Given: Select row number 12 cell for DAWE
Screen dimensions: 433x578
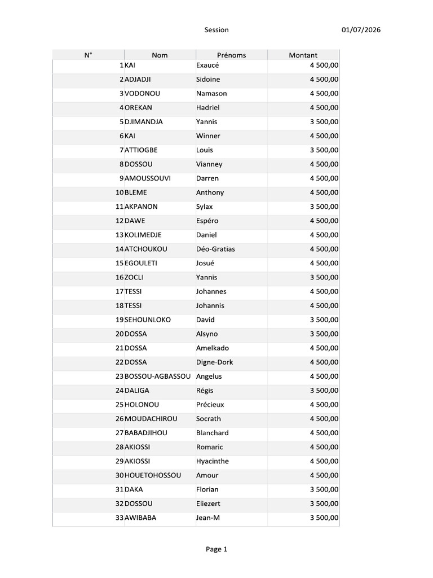Looking at the screenshot, I should click(89, 221).
